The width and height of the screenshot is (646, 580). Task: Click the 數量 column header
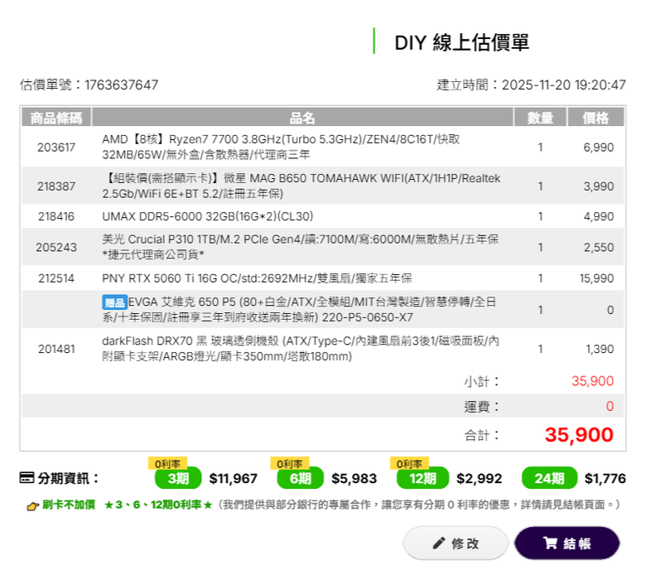pyautogui.click(x=541, y=118)
